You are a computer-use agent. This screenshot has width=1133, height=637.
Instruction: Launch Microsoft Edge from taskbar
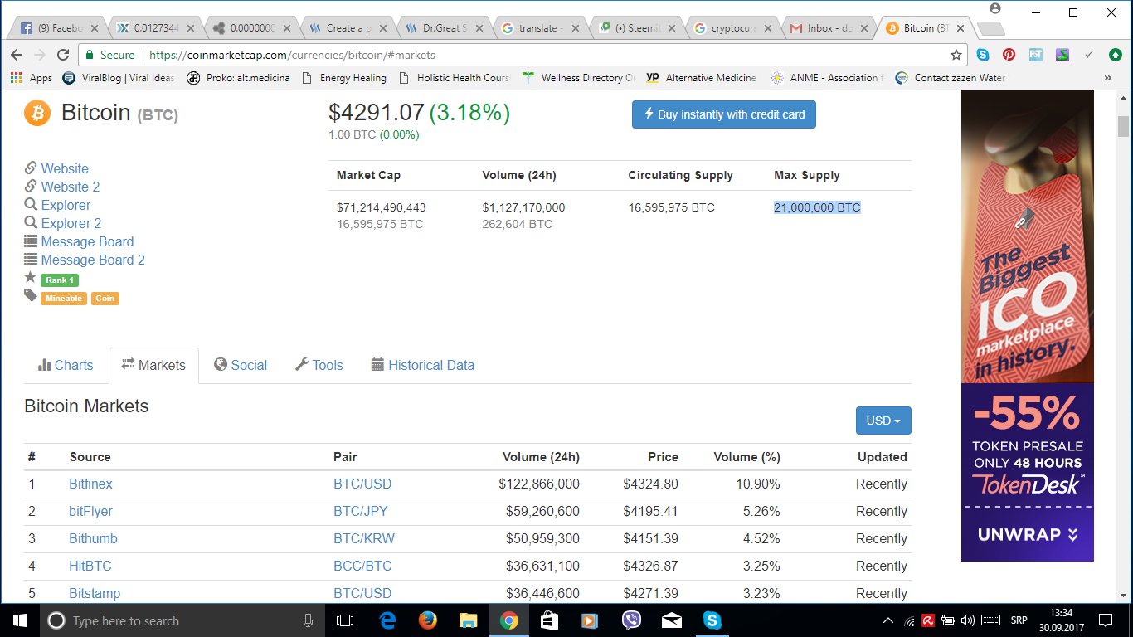[x=387, y=620]
